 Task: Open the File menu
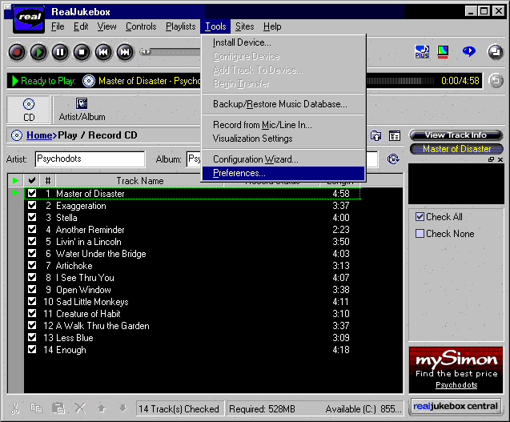tap(58, 26)
